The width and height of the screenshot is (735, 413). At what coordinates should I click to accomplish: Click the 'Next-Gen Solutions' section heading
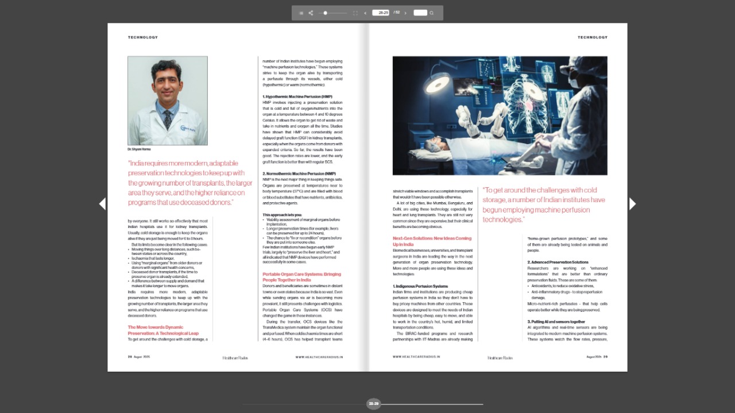432,241
